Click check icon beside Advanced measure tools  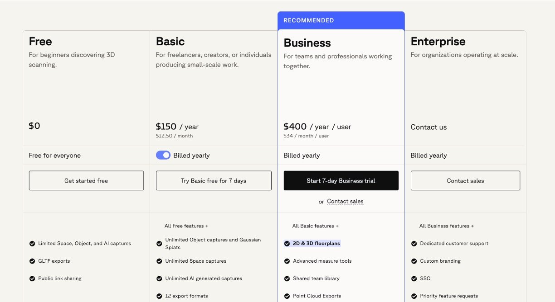click(x=287, y=261)
